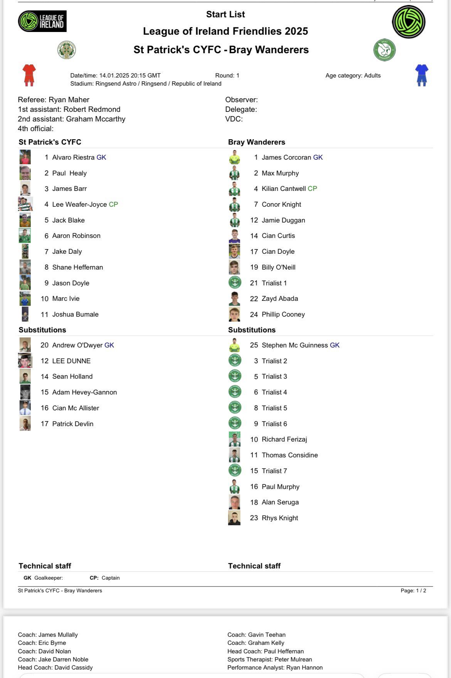
Task: Click the Trialist 7 crest placeholder
Action: tap(235, 471)
